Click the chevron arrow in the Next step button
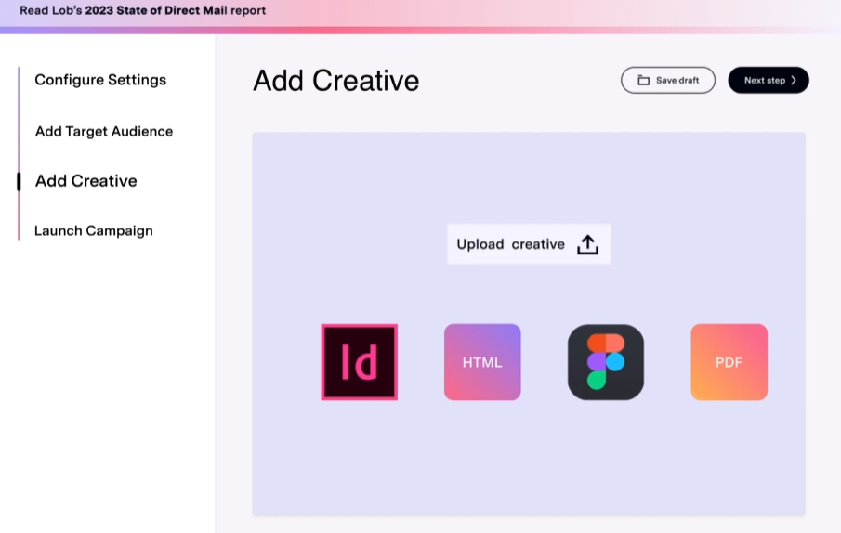 (x=794, y=81)
